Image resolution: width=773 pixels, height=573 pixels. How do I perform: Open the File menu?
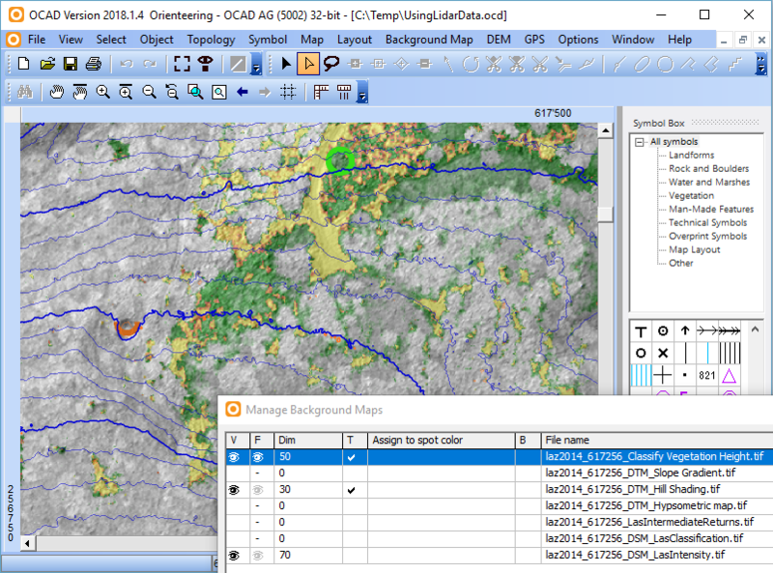coord(37,40)
